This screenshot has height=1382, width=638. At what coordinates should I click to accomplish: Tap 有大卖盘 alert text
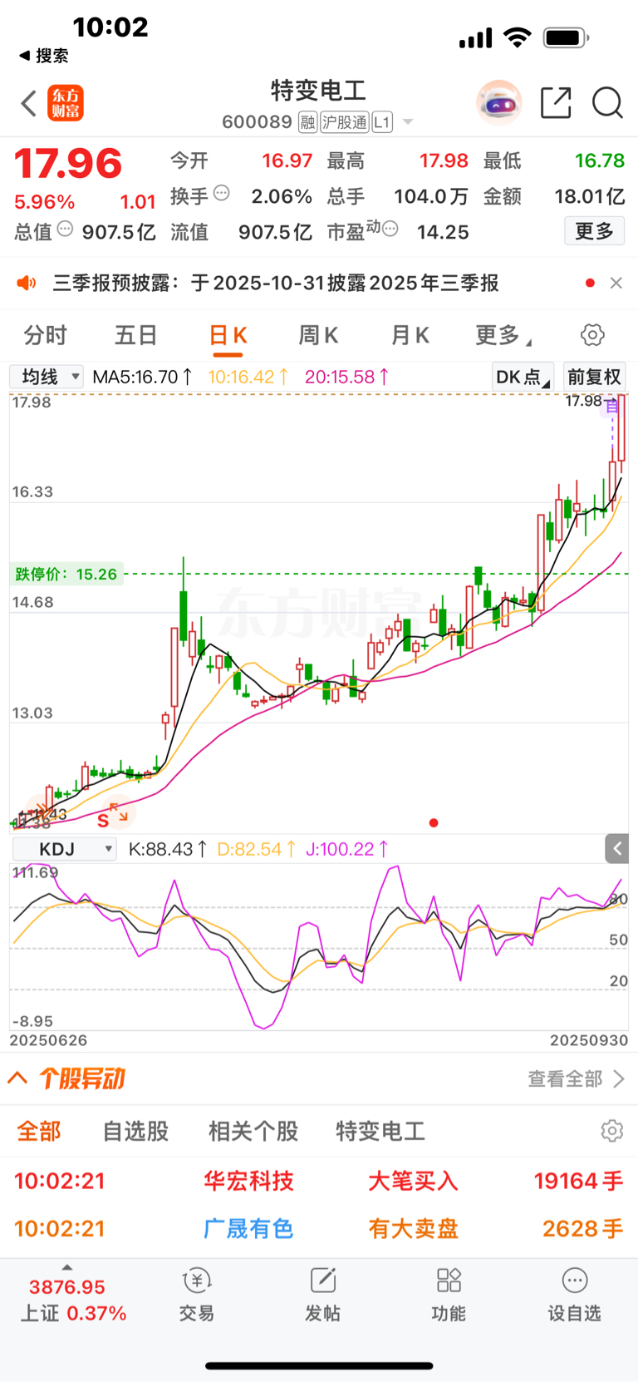(x=413, y=1228)
